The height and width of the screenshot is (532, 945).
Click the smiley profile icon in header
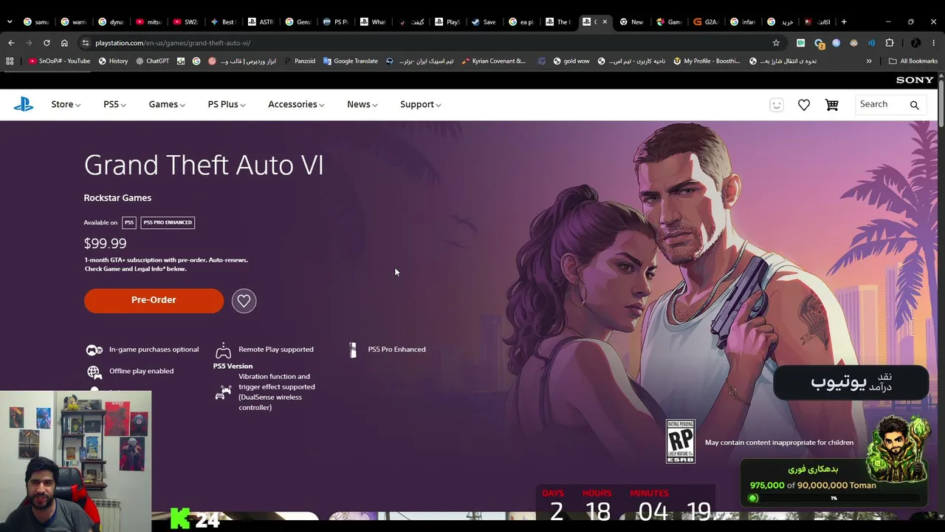[777, 105]
